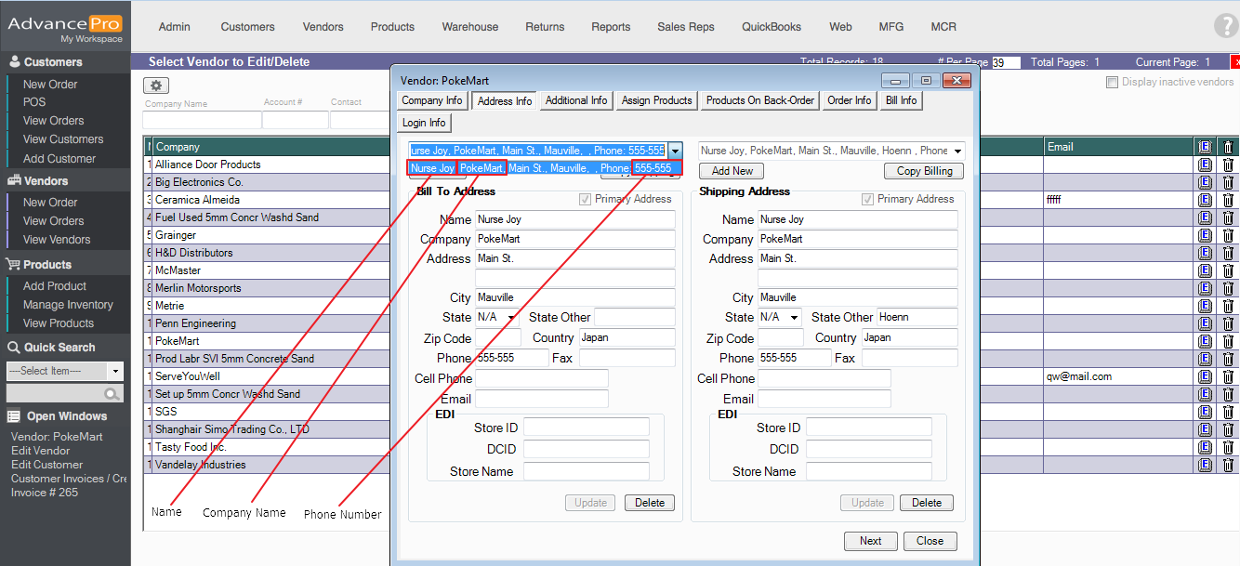Click the Bill To Zip Code field
Image resolution: width=1240 pixels, height=566 pixels.
point(497,338)
